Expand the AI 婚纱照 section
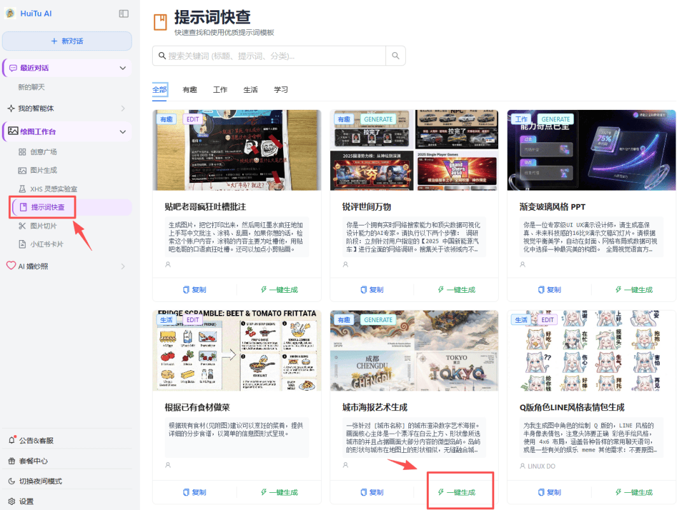This screenshot has height=510, width=687. [123, 266]
